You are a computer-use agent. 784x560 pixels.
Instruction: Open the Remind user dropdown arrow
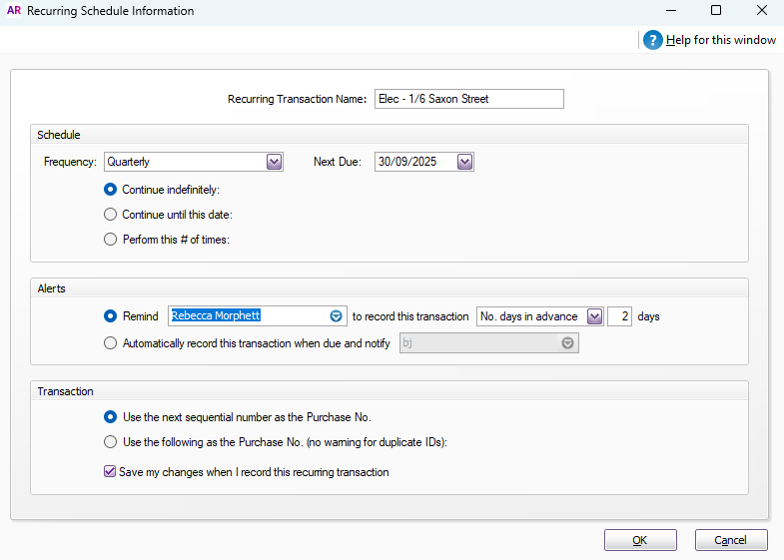[337, 316]
